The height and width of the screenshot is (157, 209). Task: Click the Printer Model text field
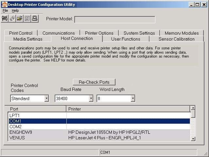tap(114, 20)
